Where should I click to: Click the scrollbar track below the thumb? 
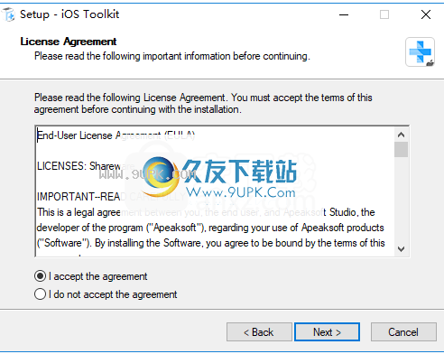click(x=401, y=200)
